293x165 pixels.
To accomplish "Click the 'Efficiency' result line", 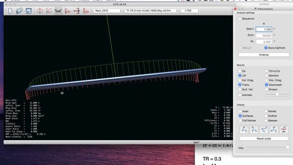I will click(x=218, y=121).
